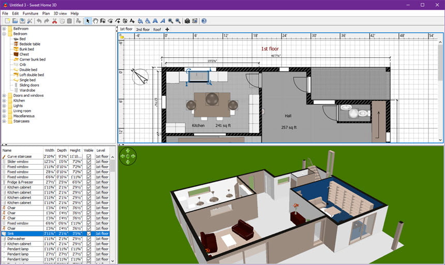Paste items from the clipboard

[x=69, y=21]
